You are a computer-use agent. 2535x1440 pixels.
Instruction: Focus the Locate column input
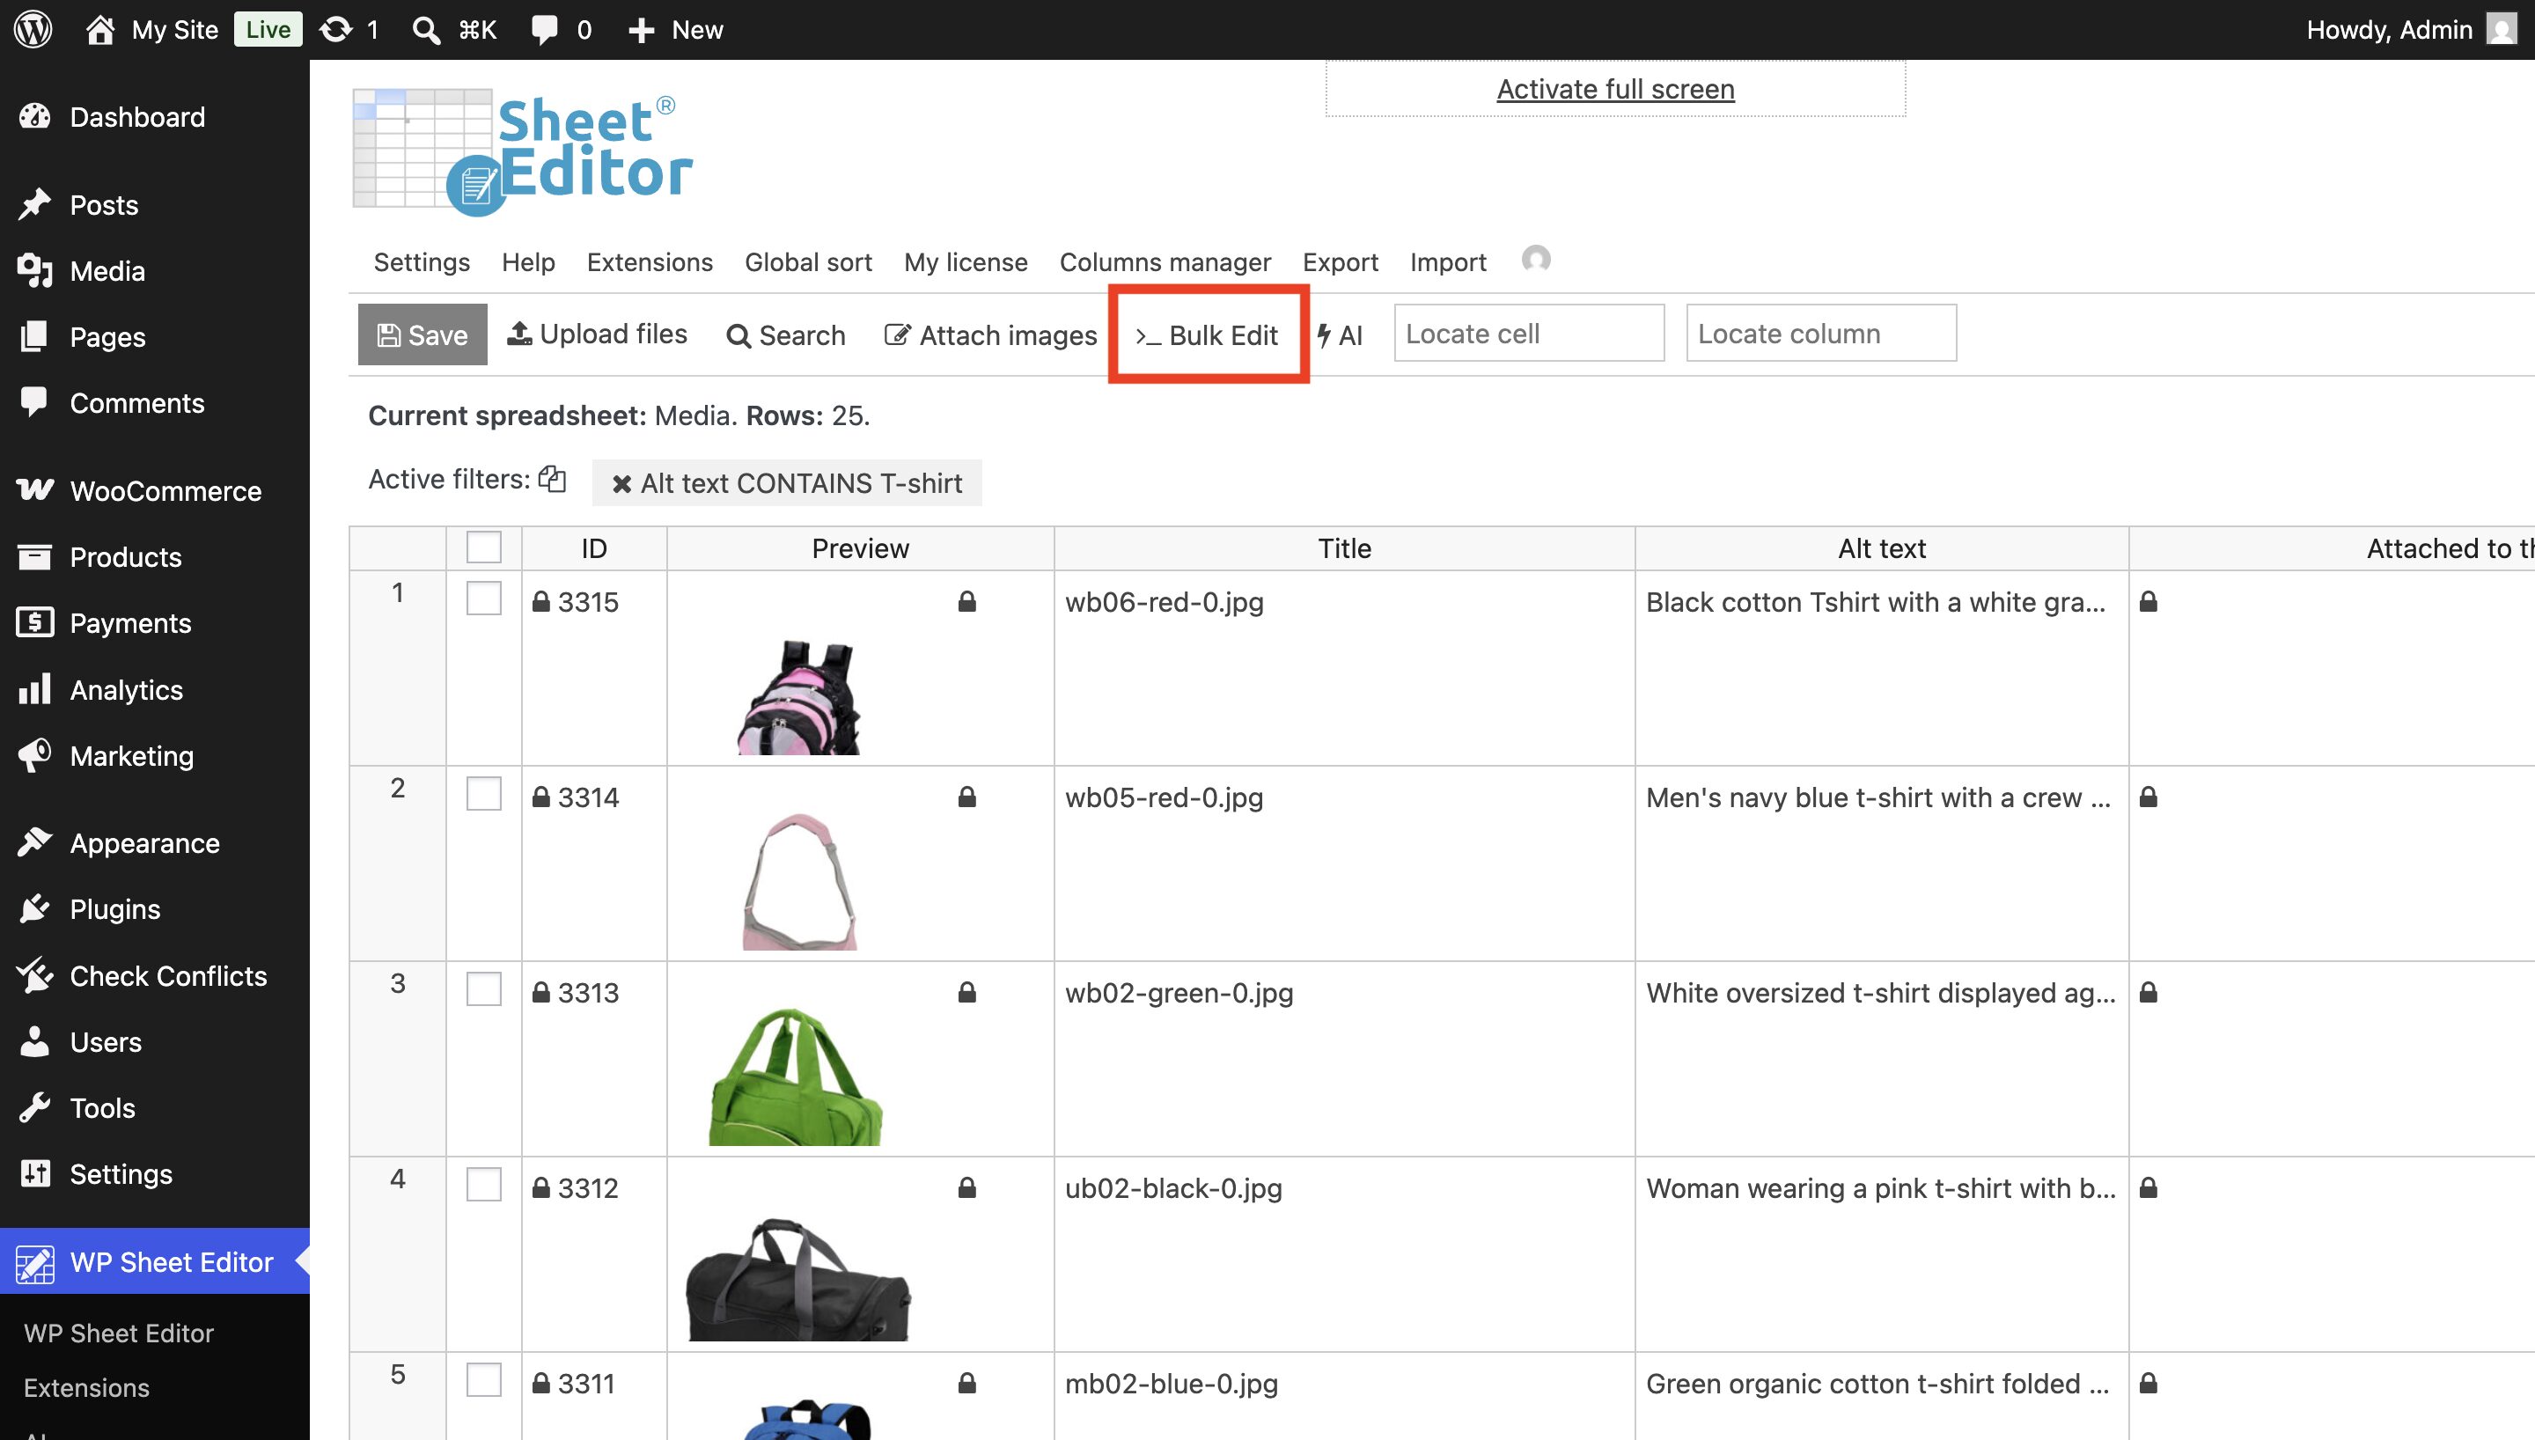[1821, 334]
